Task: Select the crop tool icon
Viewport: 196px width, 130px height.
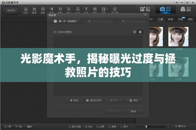Action: tap(52, 9)
